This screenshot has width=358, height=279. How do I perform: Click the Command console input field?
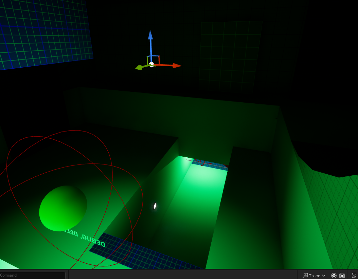[x=32, y=275]
